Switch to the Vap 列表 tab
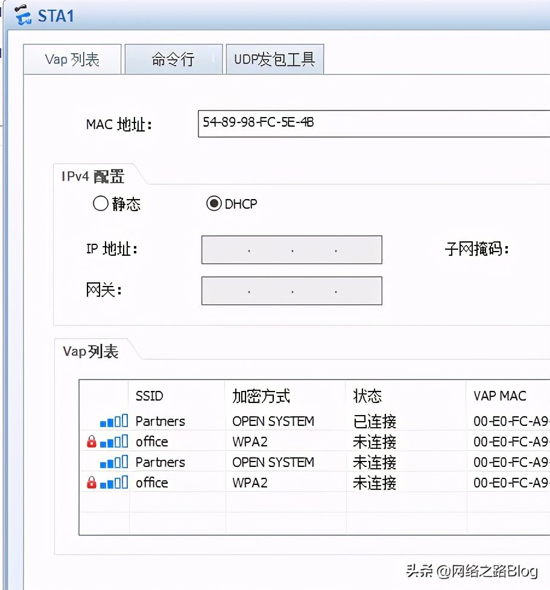The width and height of the screenshot is (550, 590). coord(72,60)
